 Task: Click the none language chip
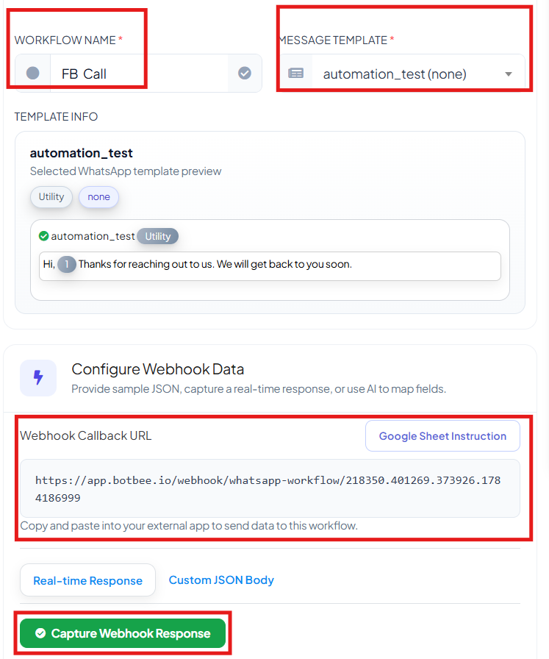click(x=98, y=196)
